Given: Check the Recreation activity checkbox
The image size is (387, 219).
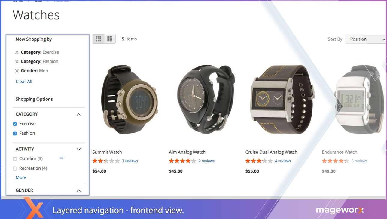Looking at the screenshot, I should tap(15, 168).
